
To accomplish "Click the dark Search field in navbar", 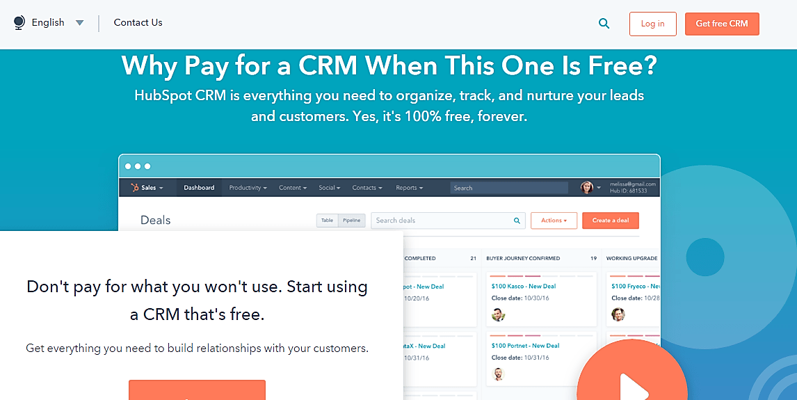I will [x=509, y=188].
